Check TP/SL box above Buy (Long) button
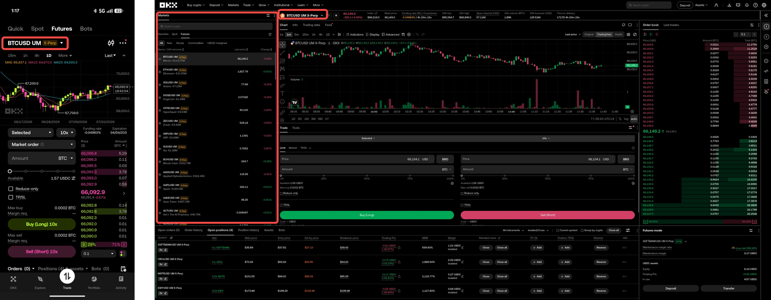The width and height of the screenshot is (771, 300). click(281, 205)
